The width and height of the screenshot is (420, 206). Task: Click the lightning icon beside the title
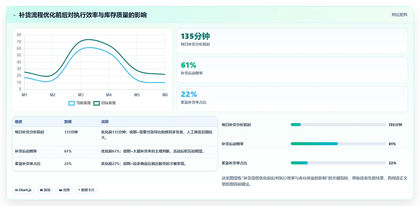coord(15,15)
